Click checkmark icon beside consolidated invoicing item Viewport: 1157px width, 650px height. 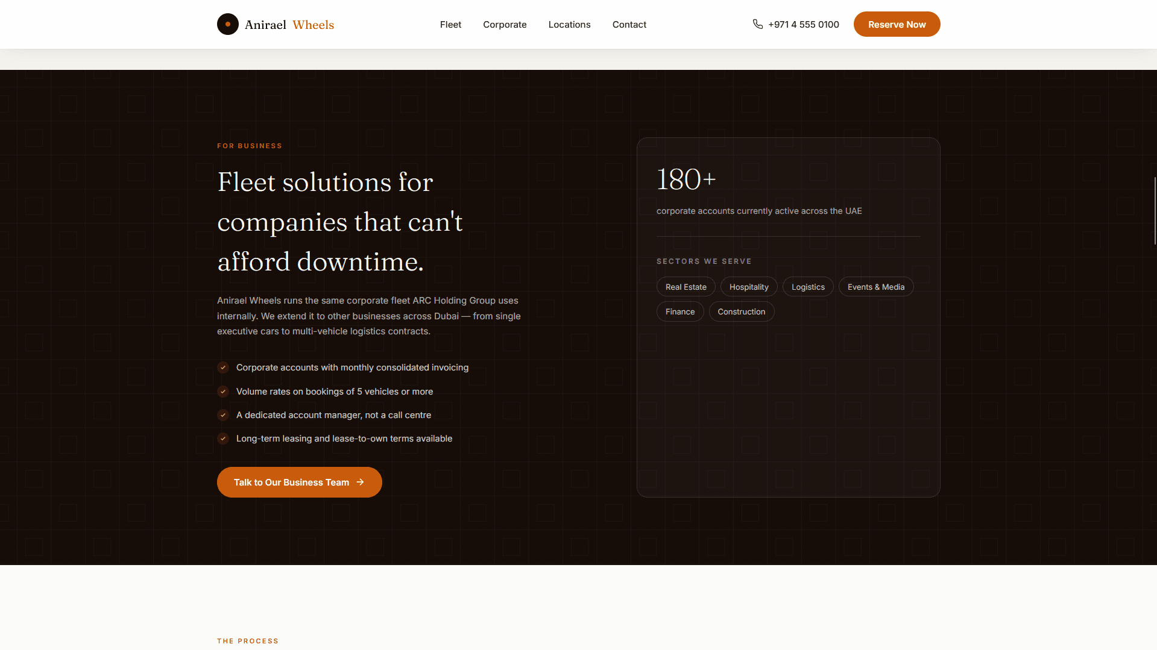pyautogui.click(x=223, y=367)
